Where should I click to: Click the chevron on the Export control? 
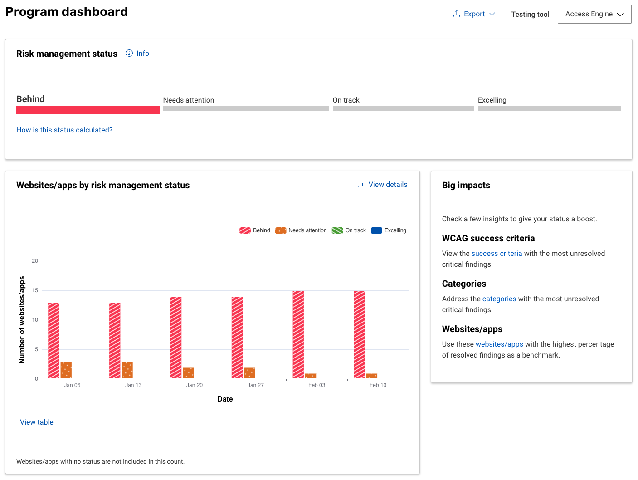coord(493,14)
